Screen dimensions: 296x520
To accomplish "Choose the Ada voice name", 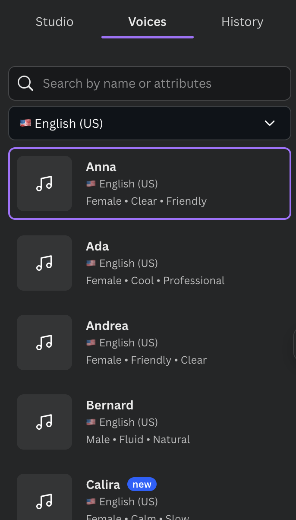I will coord(98,246).
